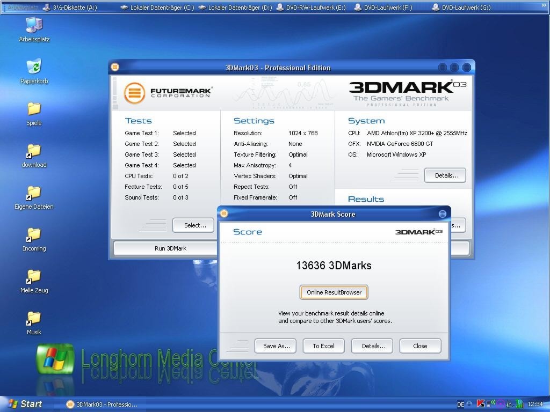The width and height of the screenshot is (550, 412).
Task: Open Details... in the Score dialog
Action: pos(372,346)
